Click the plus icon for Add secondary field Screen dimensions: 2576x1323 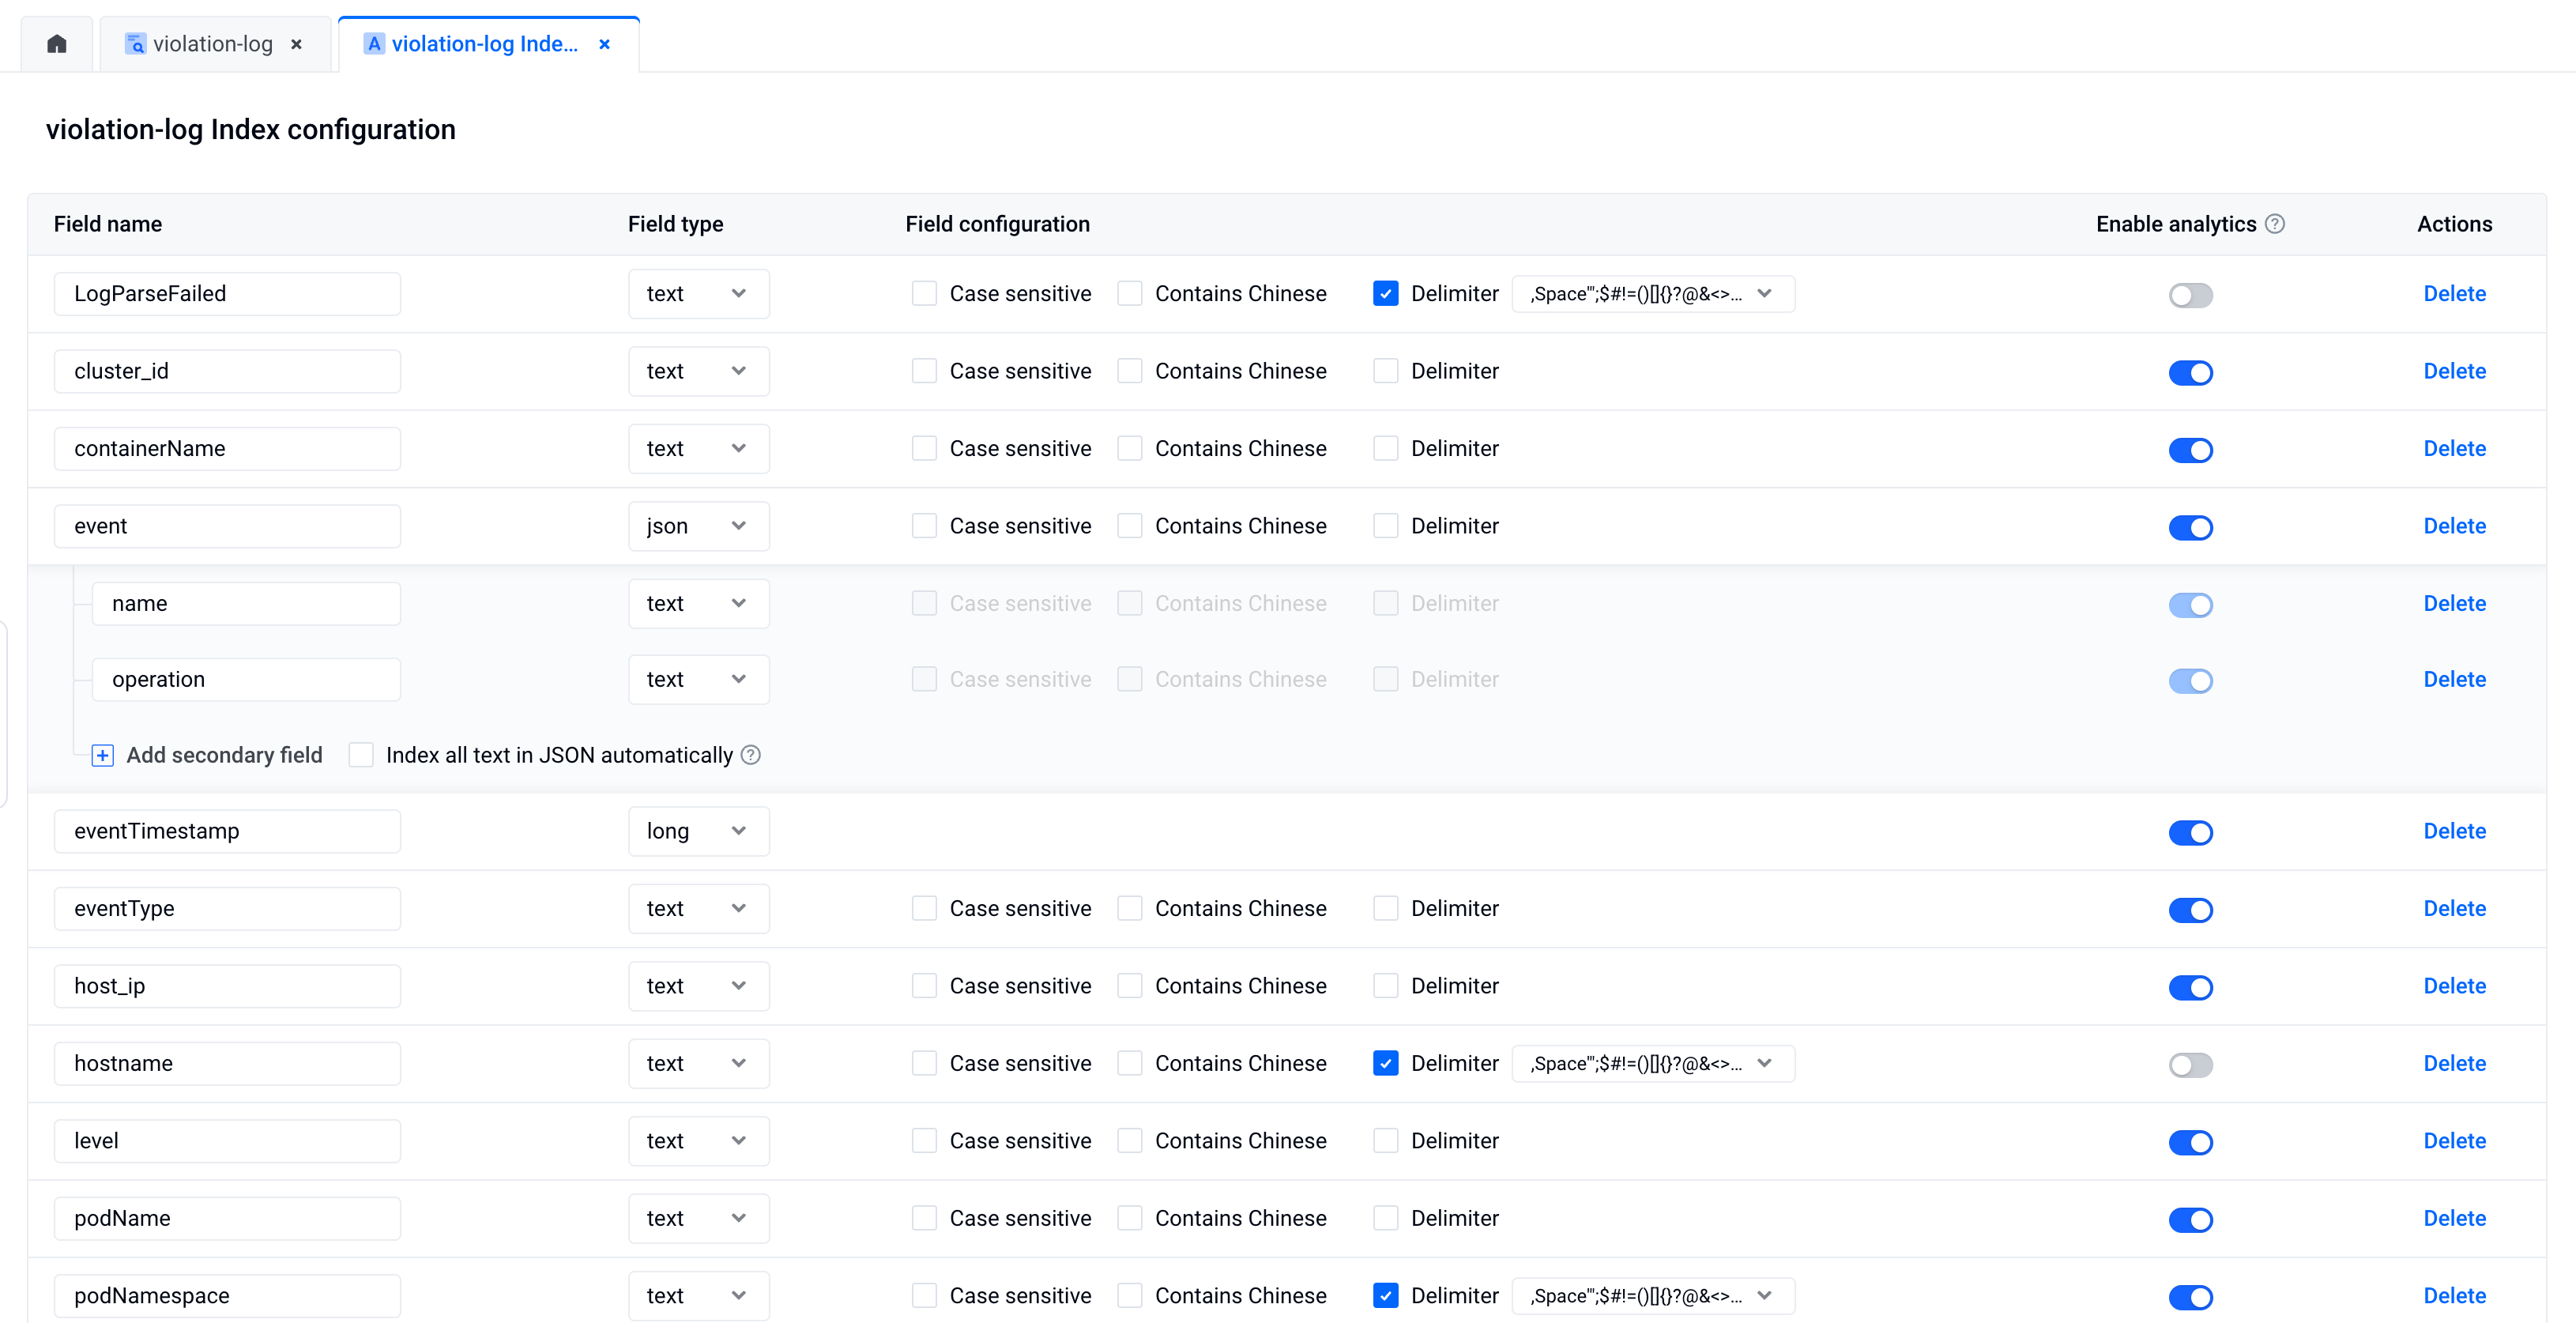[102, 756]
